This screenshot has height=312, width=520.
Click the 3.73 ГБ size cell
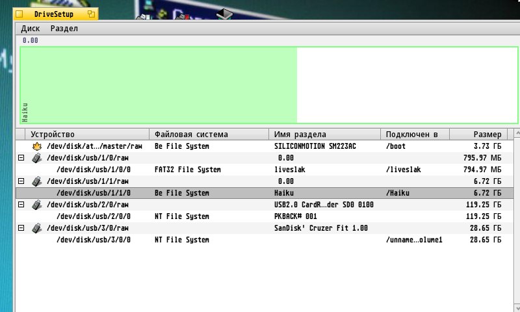click(487, 146)
